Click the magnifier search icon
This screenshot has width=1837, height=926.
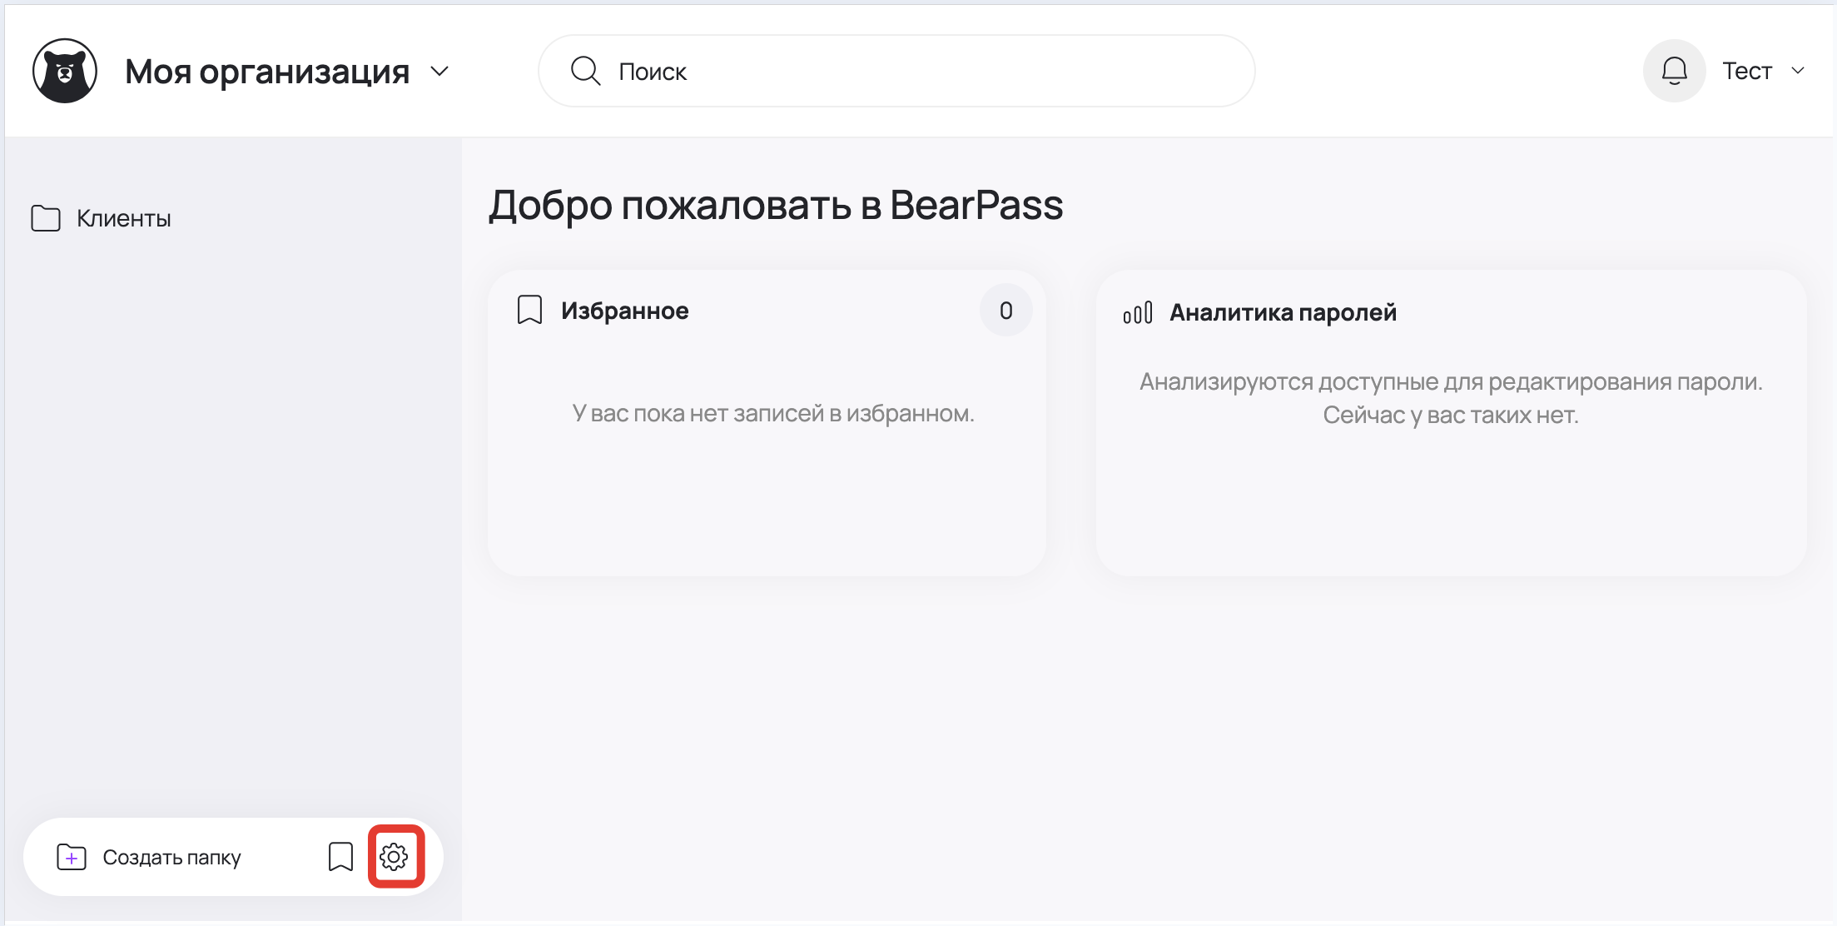(585, 72)
